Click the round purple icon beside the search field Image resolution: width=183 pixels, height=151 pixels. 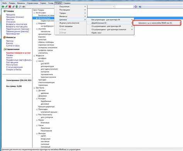coord(136,7)
